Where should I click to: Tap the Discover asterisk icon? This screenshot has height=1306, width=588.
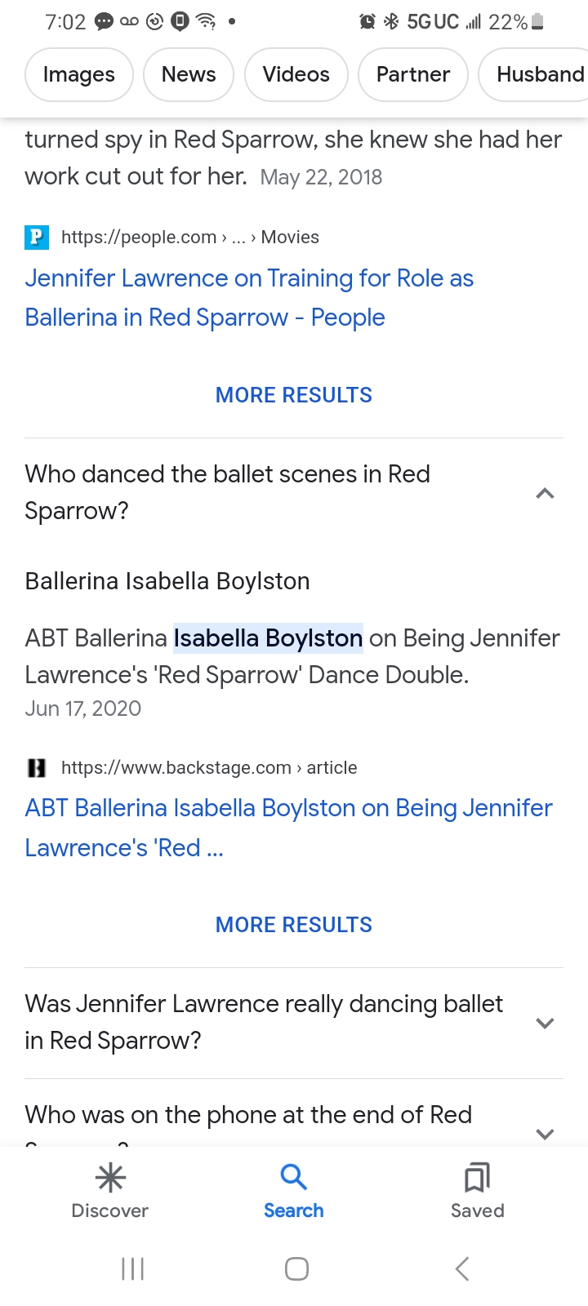[110, 1178]
